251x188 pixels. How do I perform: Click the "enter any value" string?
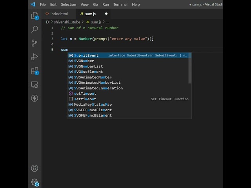(128, 39)
